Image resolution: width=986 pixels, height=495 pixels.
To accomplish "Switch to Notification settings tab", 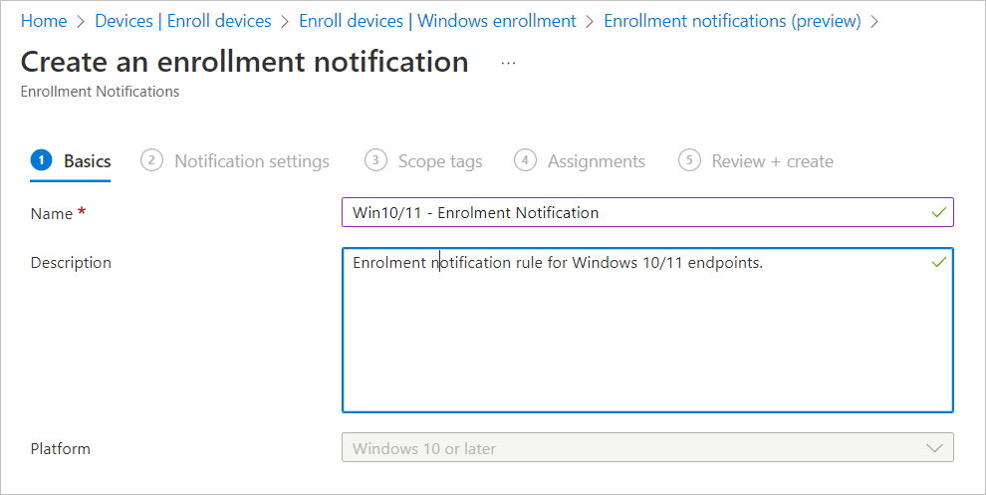I will pos(251,161).
